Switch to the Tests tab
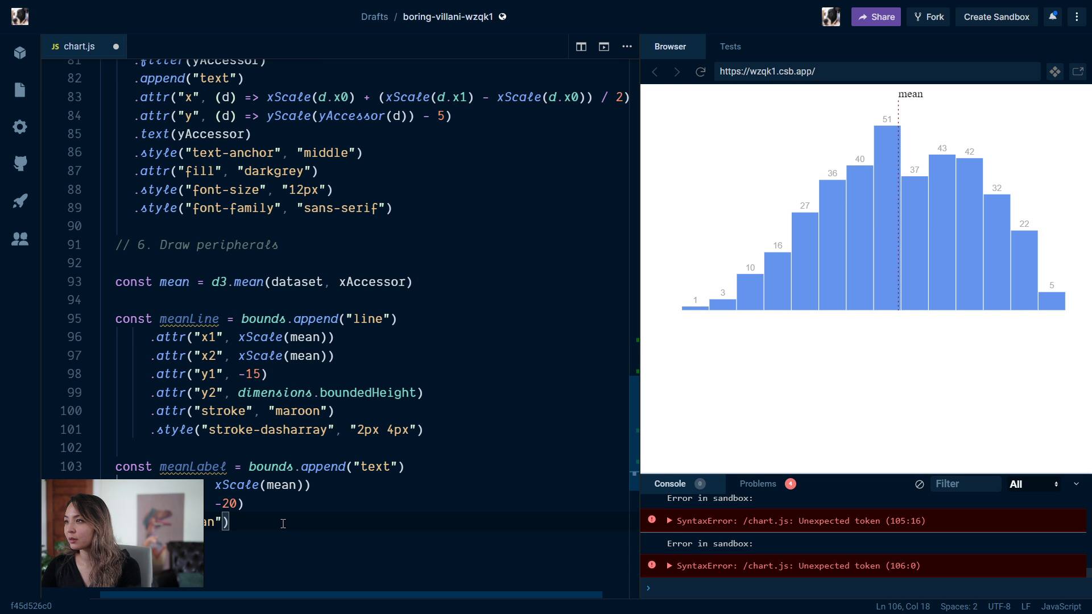This screenshot has width=1092, height=614. click(x=730, y=47)
